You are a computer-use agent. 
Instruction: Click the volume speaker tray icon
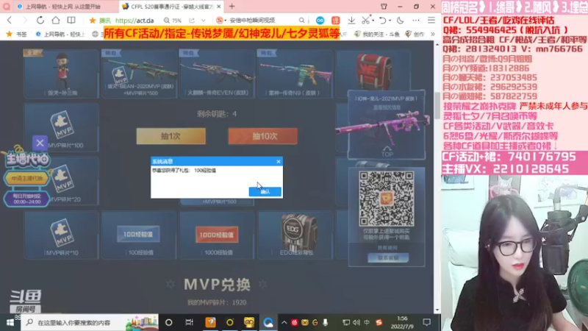click(x=356, y=322)
